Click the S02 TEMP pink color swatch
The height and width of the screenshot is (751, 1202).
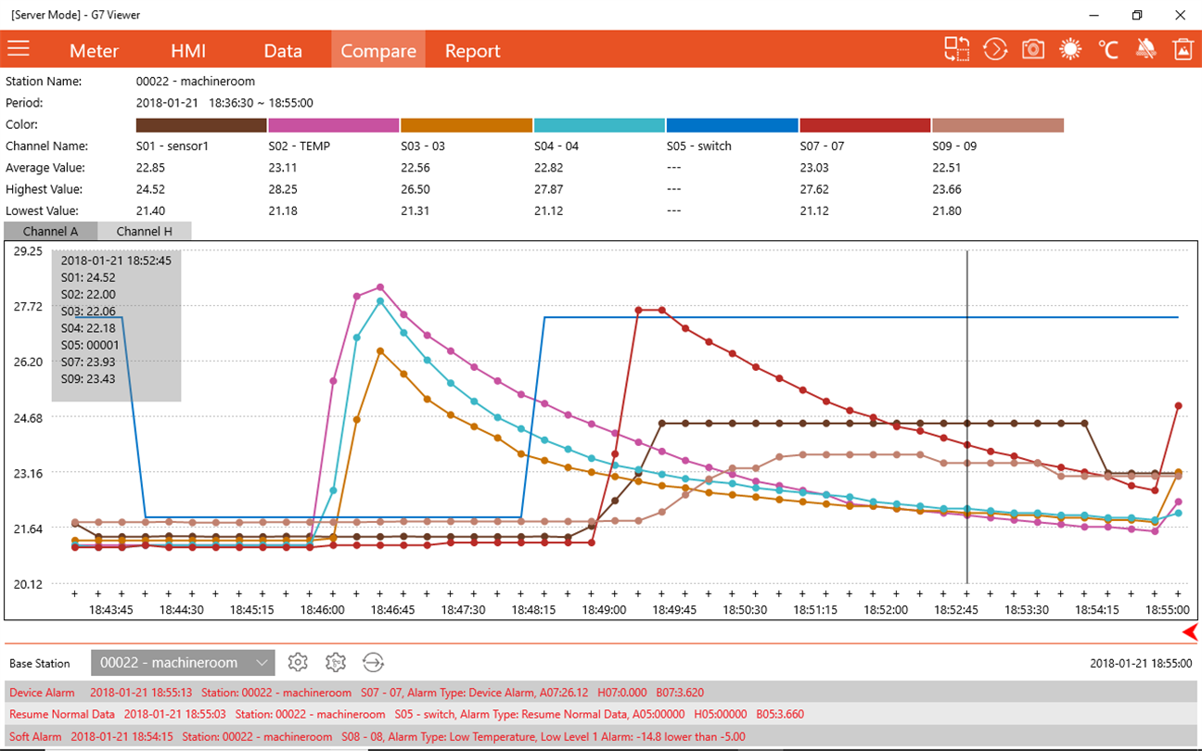334,125
